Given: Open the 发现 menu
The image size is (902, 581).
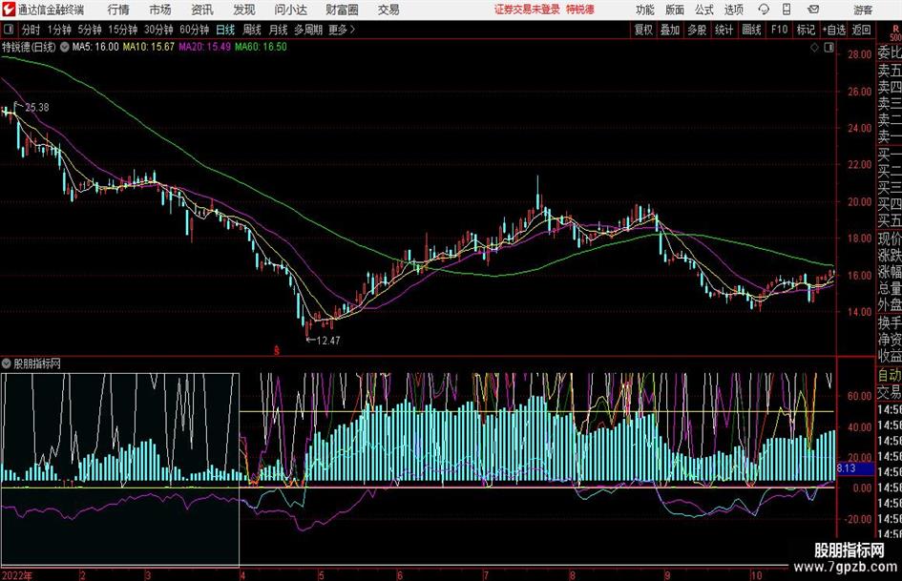Looking at the screenshot, I should coord(244,10).
